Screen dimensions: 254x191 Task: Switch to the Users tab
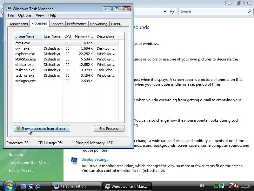[116, 24]
